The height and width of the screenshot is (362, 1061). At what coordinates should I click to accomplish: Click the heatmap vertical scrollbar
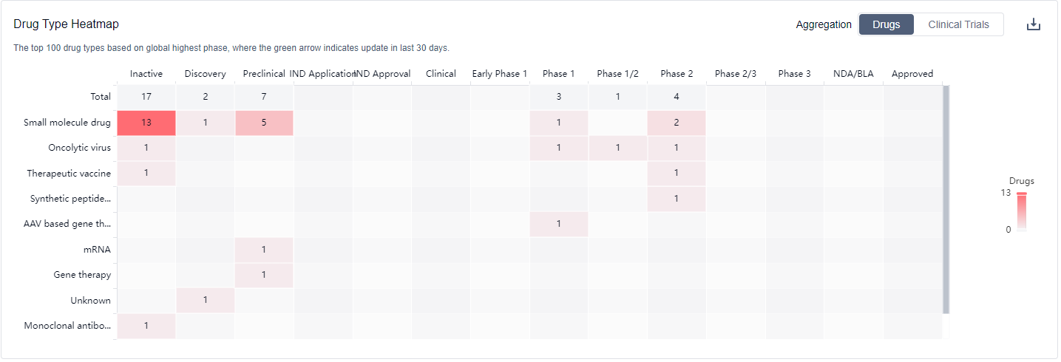[946, 199]
